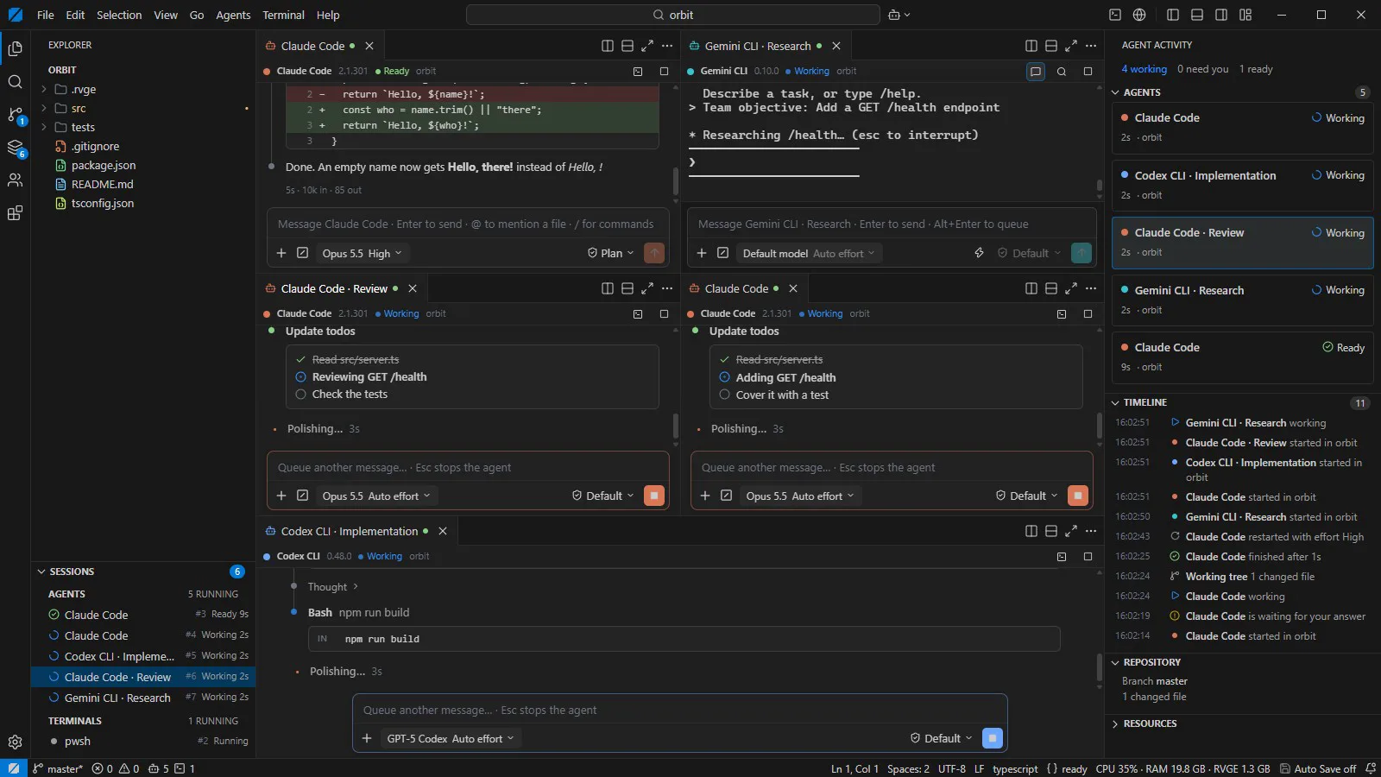
Task: Open the agents icon next to search box
Action: click(x=899, y=15)
